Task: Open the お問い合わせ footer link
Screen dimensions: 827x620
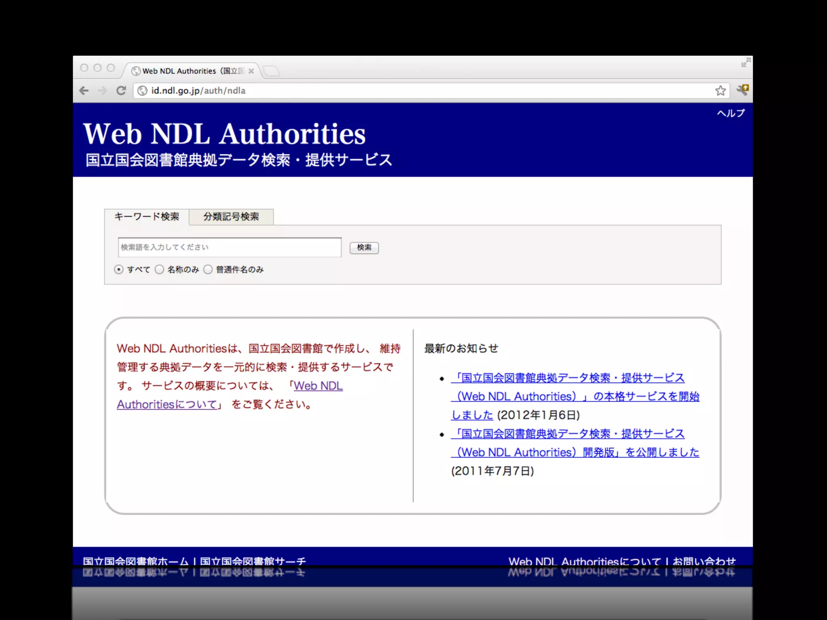Action: click(704, 561)
